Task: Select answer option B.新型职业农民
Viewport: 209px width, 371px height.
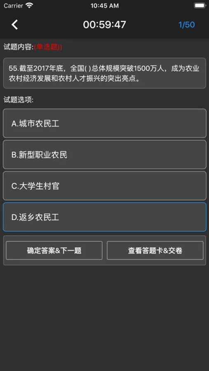Action: click(105, 155)
